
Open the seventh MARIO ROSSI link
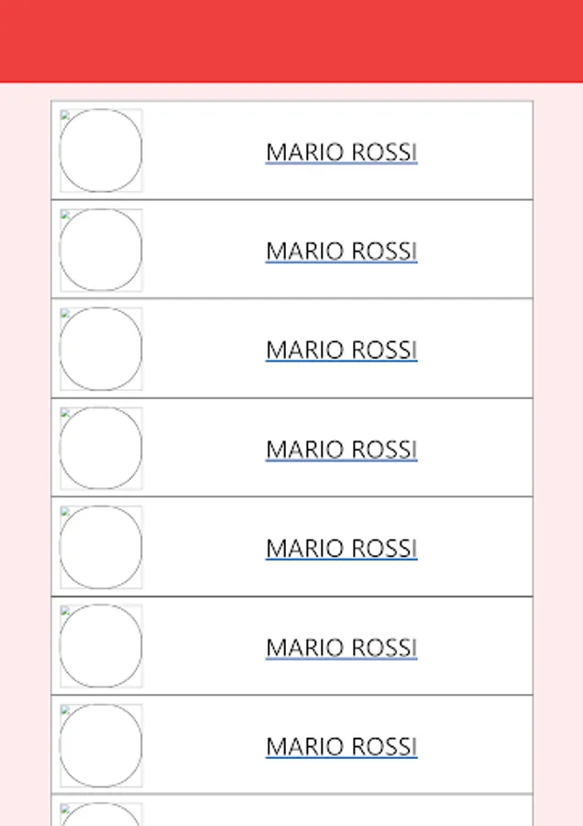(341, 746)
